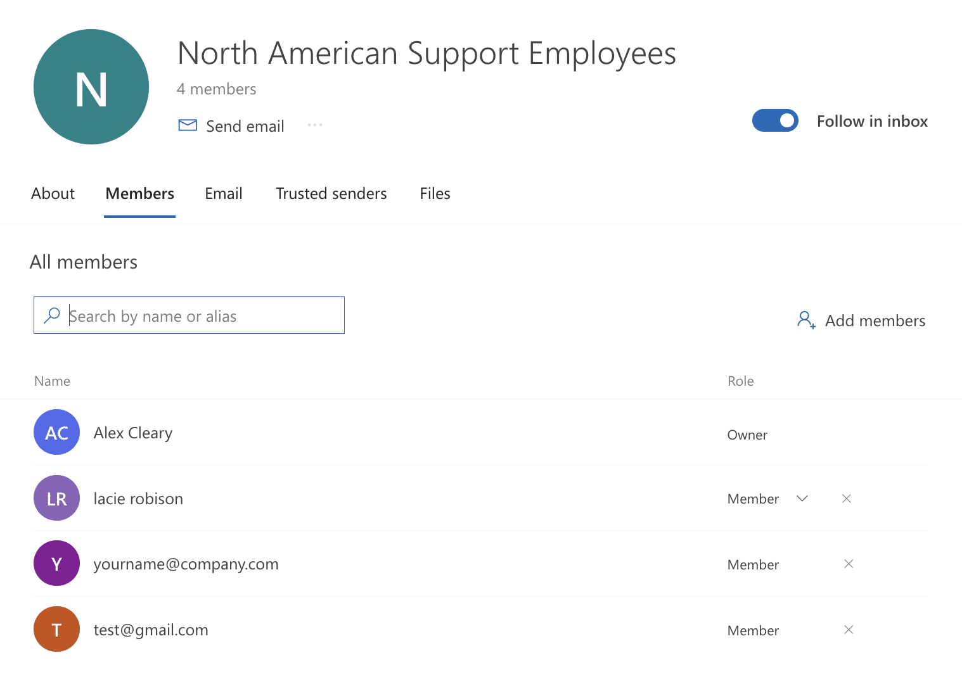
Task: Click the orange T avatar
Action: click(56, 630)
